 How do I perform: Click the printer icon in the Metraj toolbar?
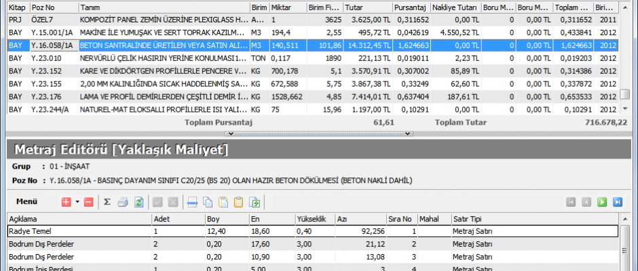[124, 202]
